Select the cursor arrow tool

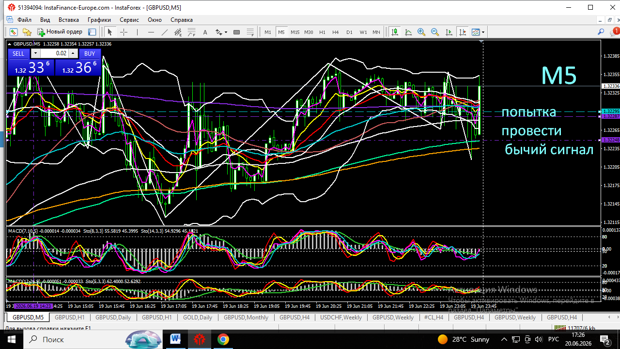point(109,32)
